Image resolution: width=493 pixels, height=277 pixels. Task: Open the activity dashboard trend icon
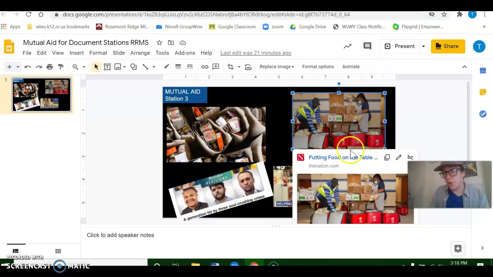(x=347, y=46)
